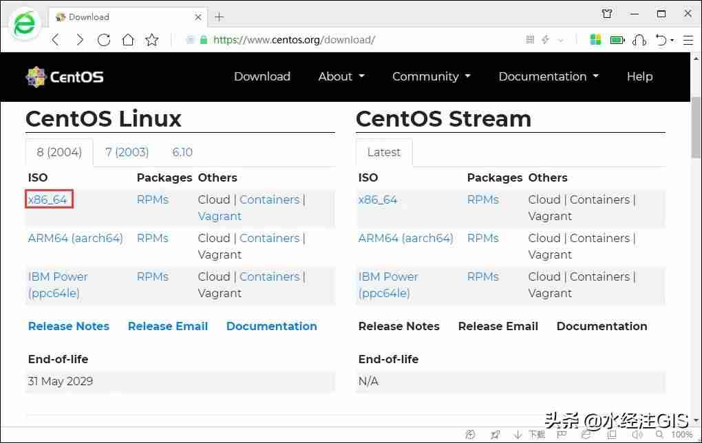Image resolution: width=702 pixels, height=443 pixels.
Task: Reload the current page
Action: point(104,40)
